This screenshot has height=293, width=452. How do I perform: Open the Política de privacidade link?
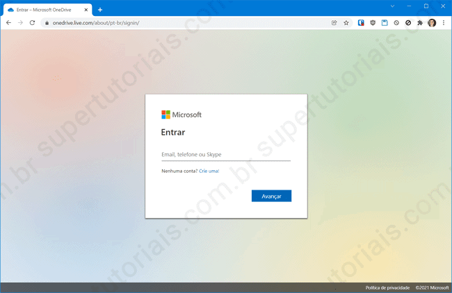387,287
